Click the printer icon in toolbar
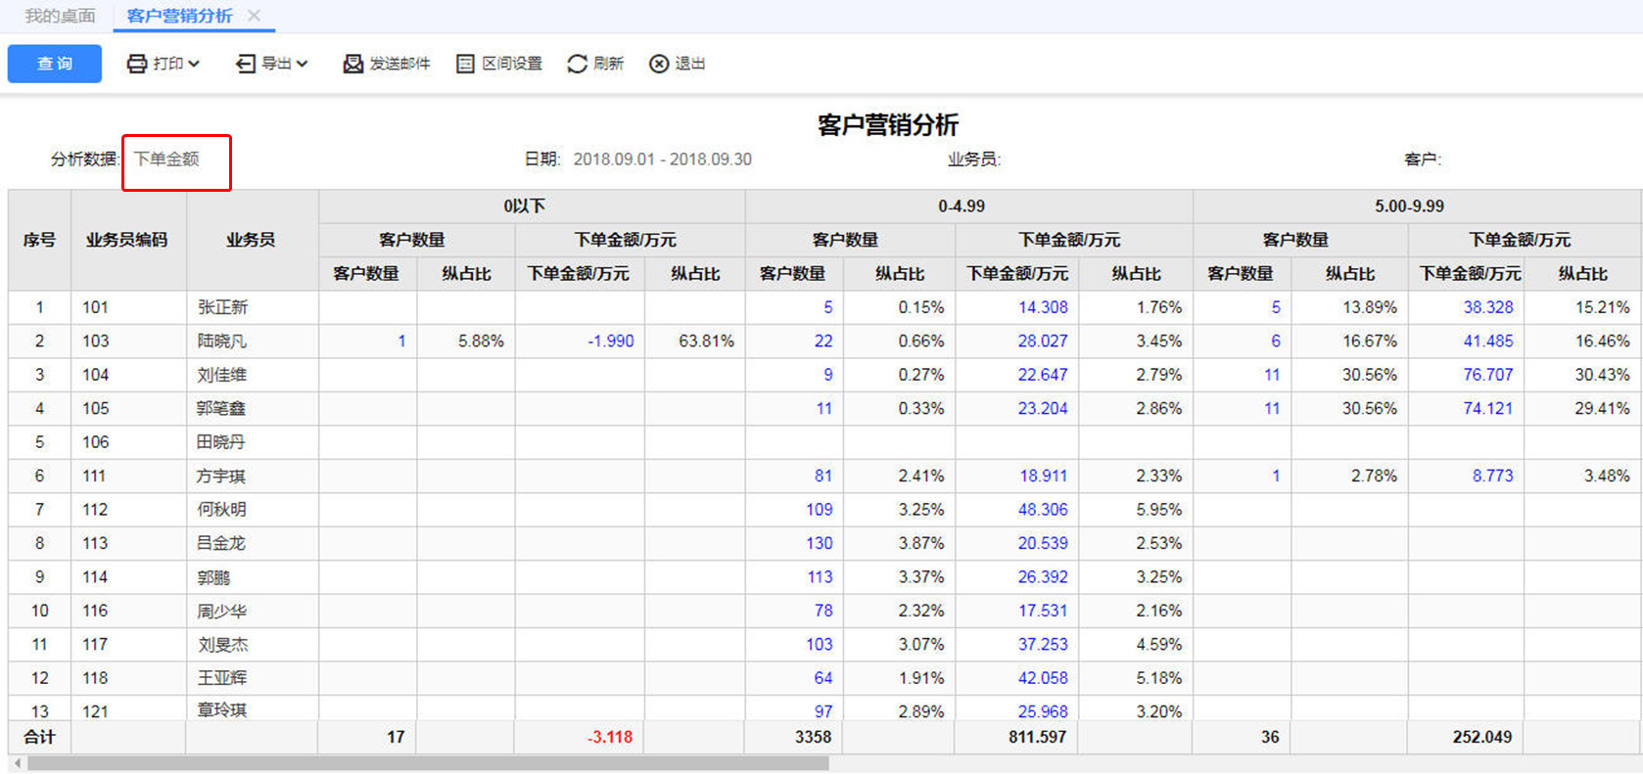The image size is (1643, 774). 137,64
